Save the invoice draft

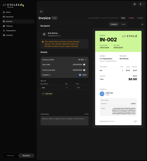123,18
